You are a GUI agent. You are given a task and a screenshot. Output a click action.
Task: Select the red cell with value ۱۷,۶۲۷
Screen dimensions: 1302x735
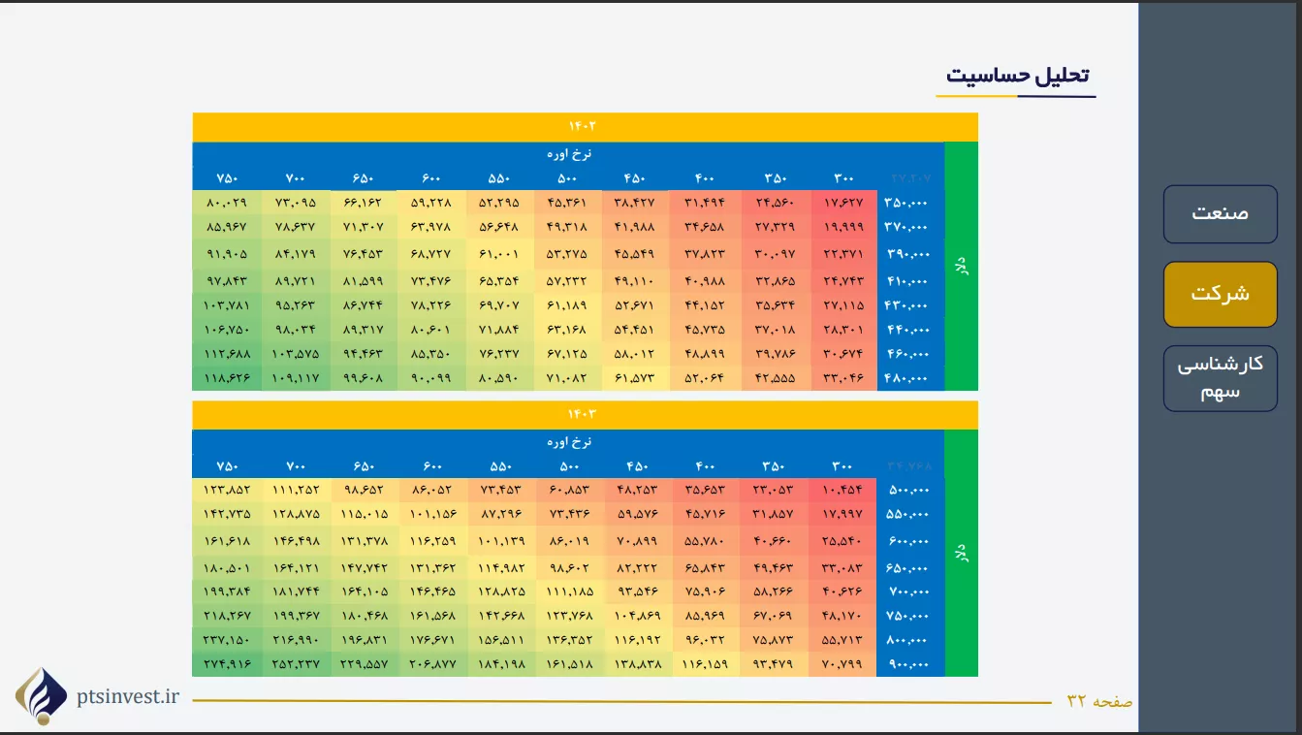[x=843, y=203]
